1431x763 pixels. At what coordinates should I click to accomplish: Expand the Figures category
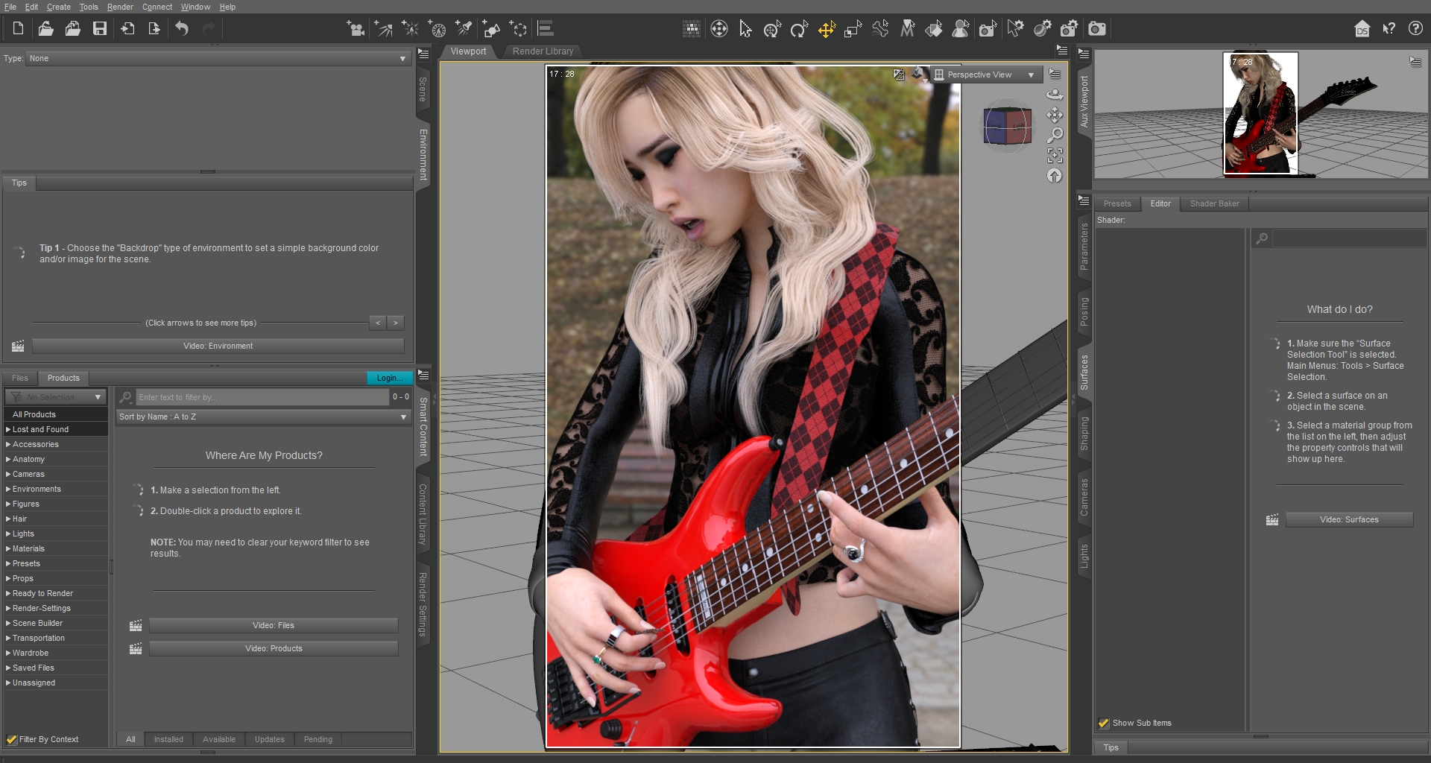pos(8,504)
